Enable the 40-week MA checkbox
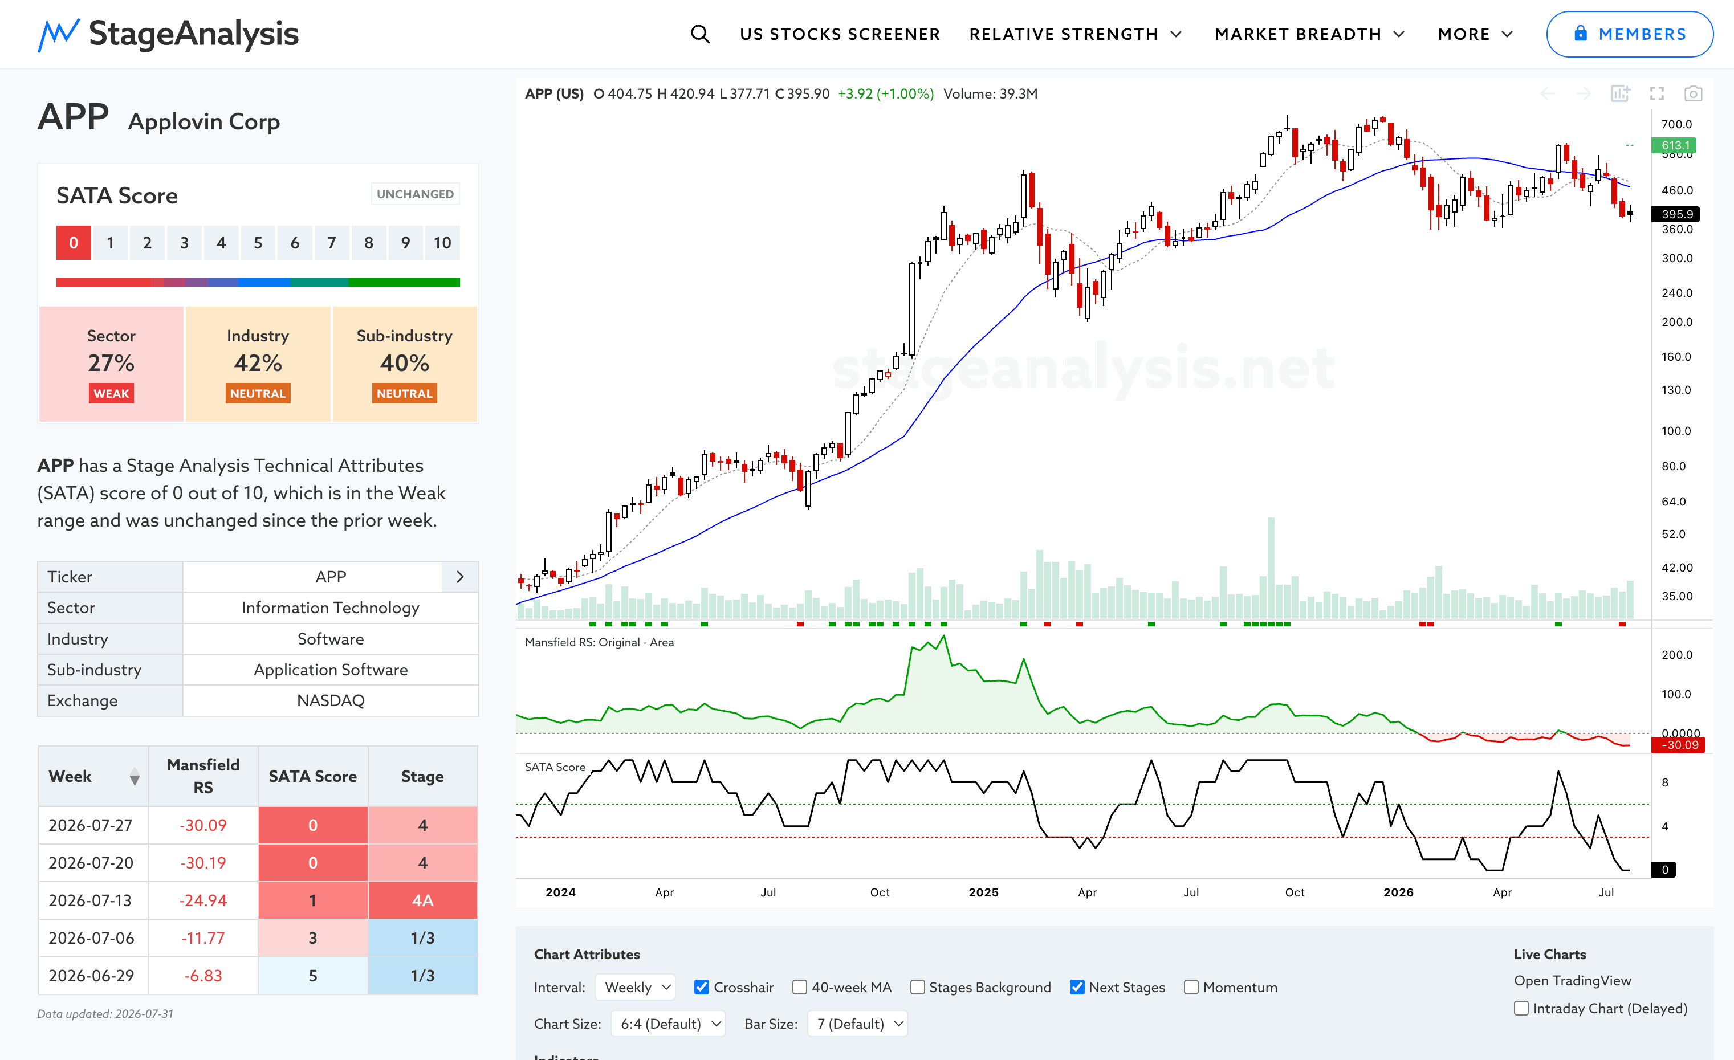The height and width of the screenshot is (1060, 1734). pyautogui.click(x=799, y=988)
